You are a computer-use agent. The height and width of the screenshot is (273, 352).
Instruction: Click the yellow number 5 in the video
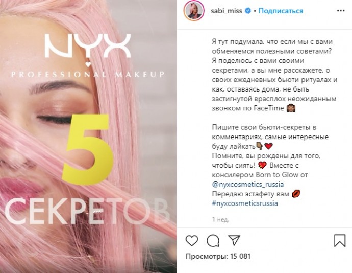click(x=87, y=149)
